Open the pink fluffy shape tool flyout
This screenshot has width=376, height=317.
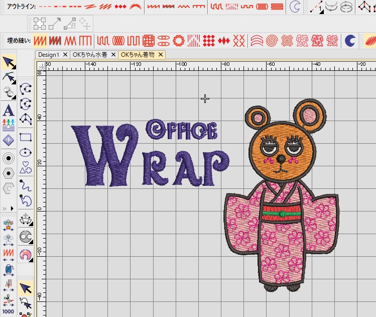coord(26,255)
